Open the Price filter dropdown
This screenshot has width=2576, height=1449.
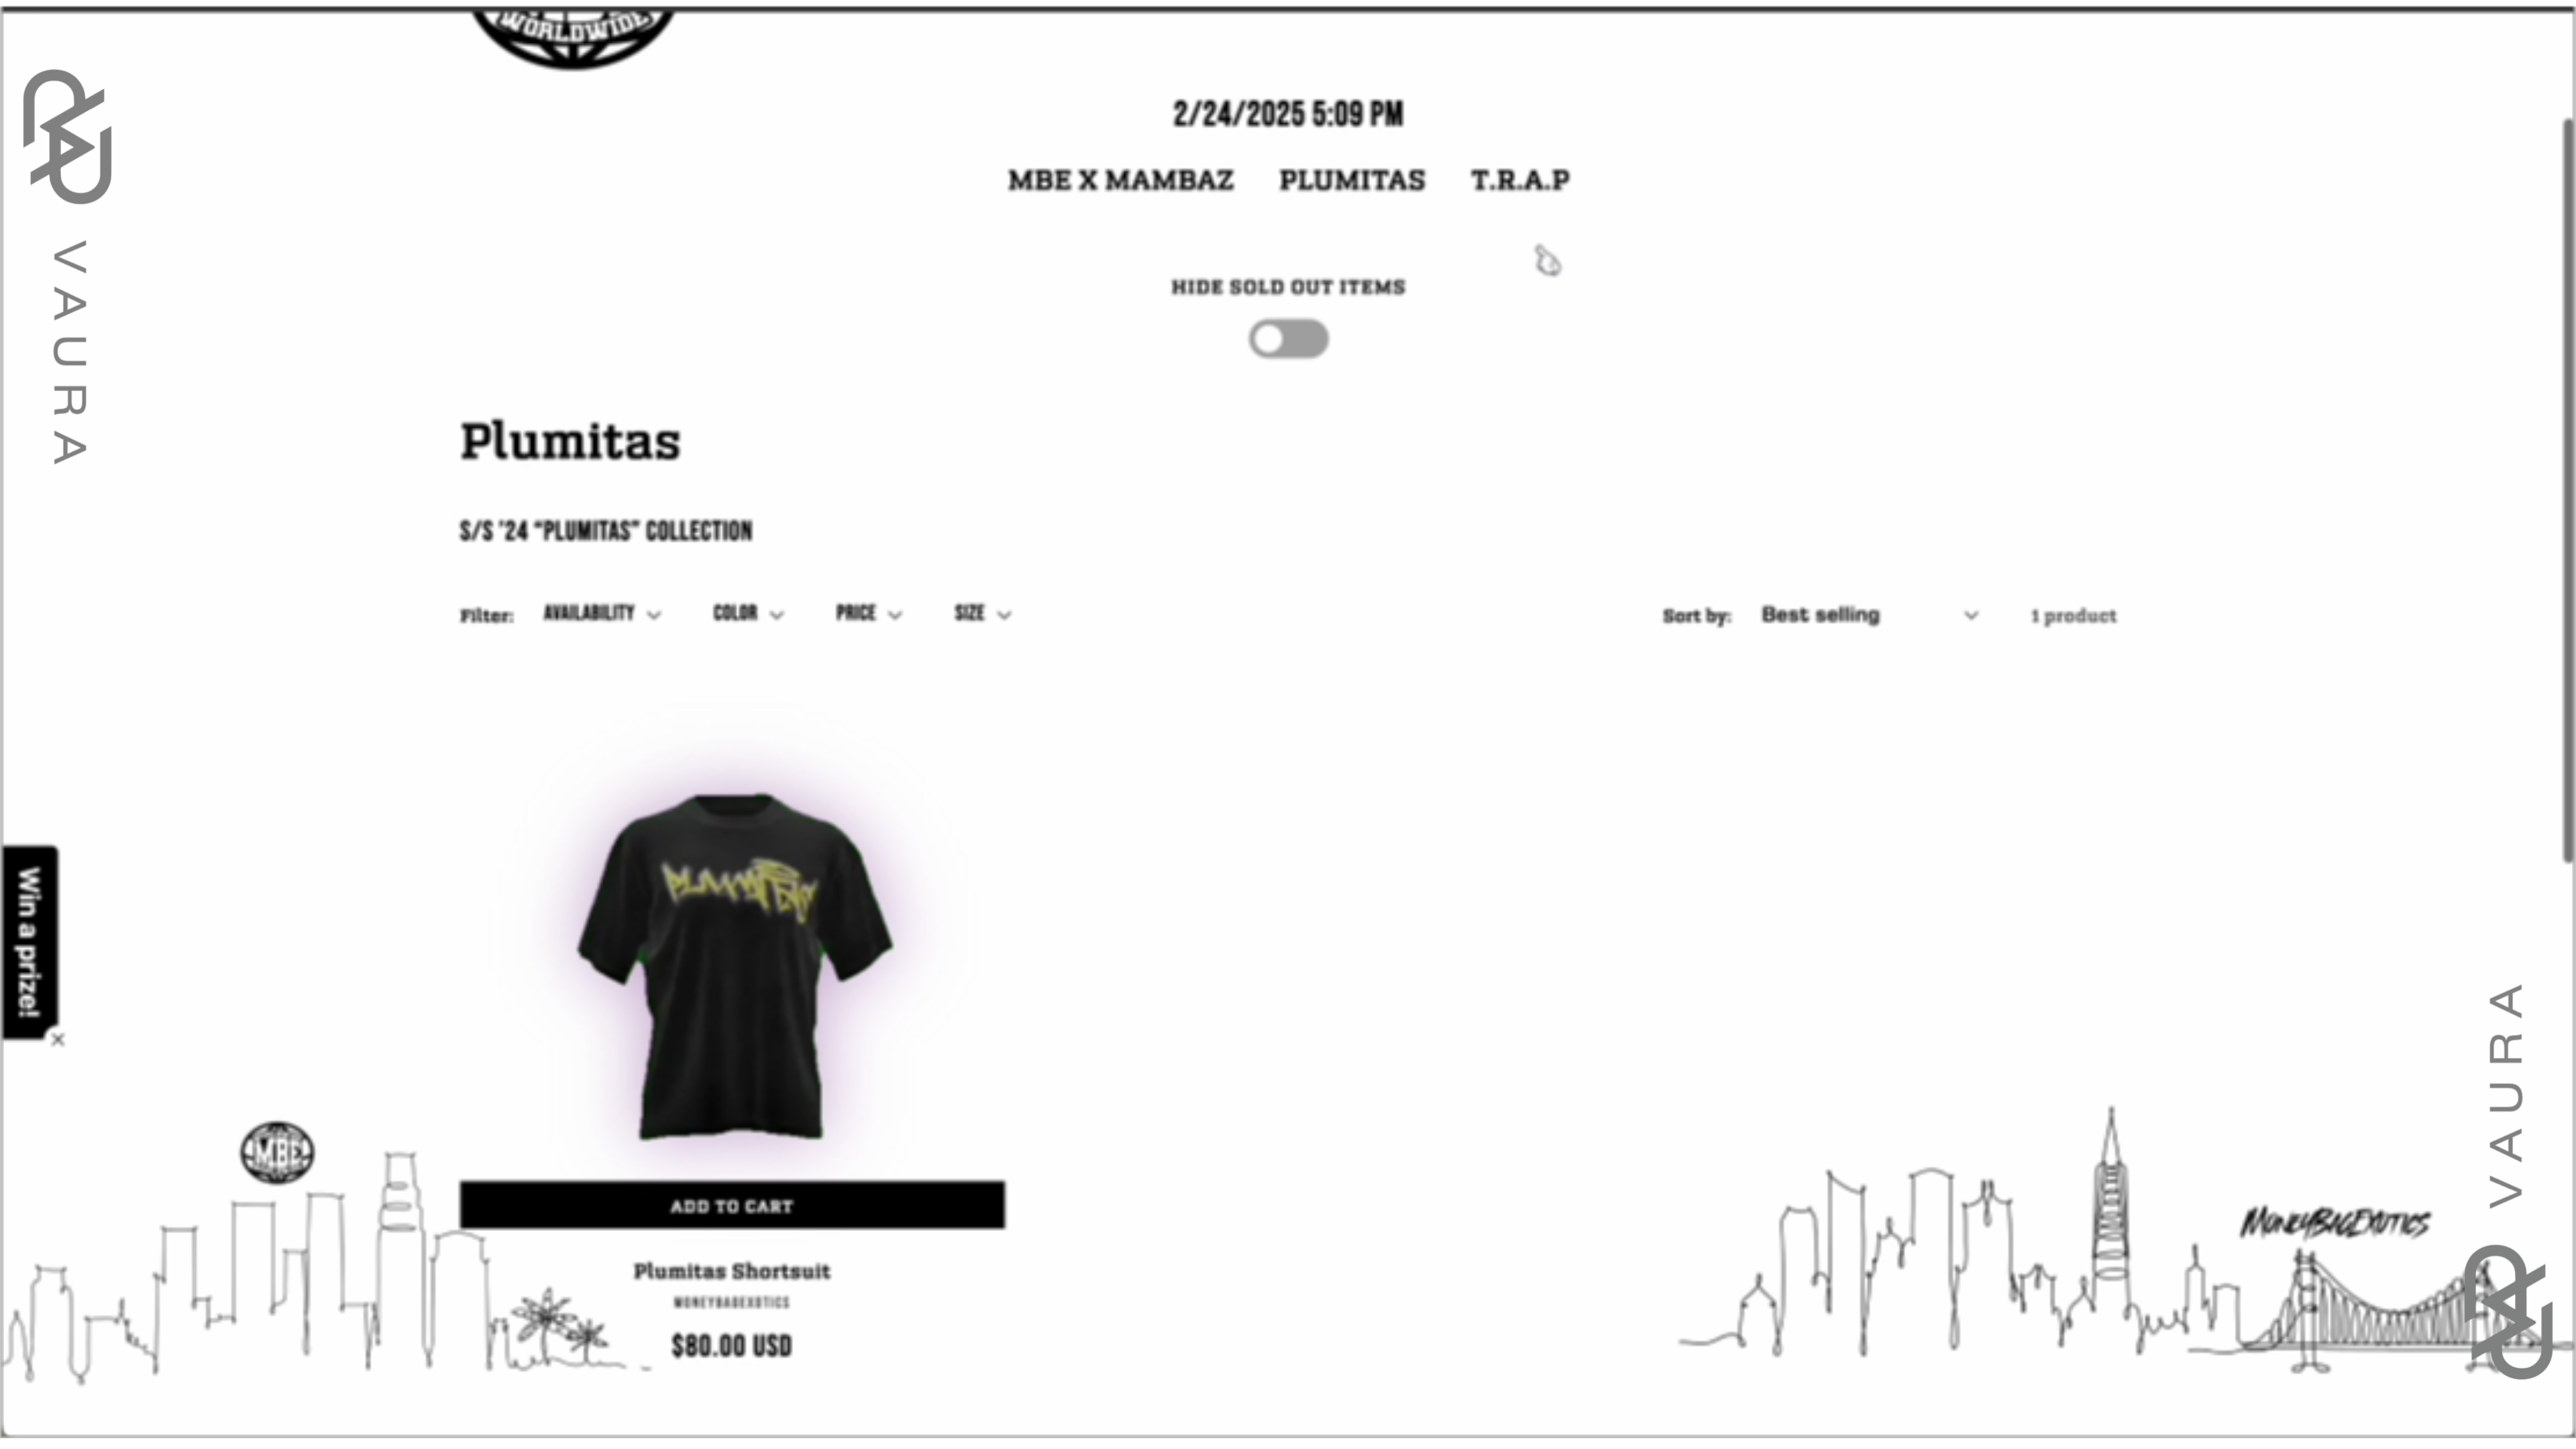pos(869,614)
